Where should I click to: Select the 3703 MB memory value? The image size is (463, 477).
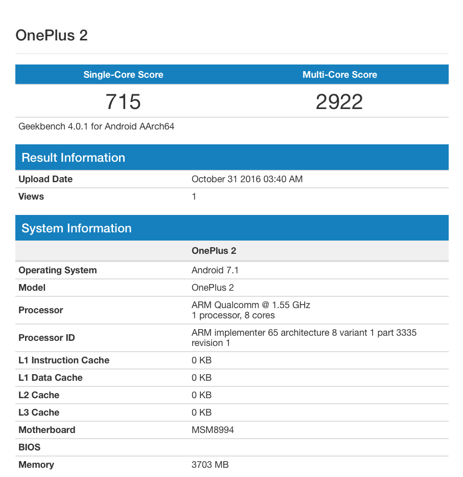pos(210,465)
